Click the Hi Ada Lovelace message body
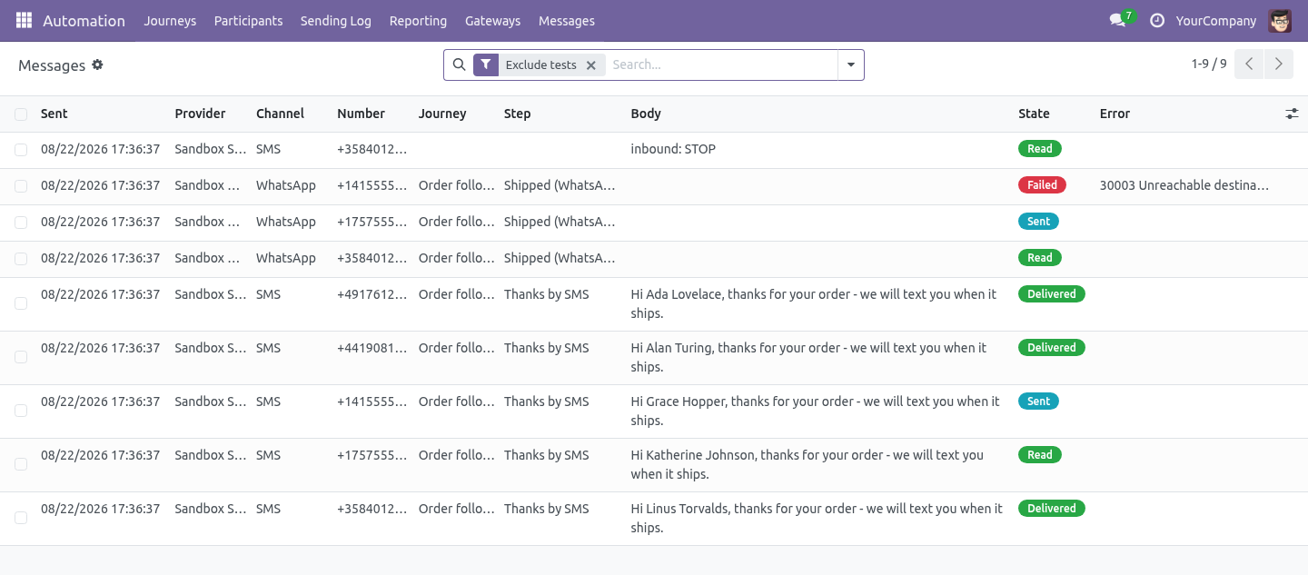 (814, 303)
